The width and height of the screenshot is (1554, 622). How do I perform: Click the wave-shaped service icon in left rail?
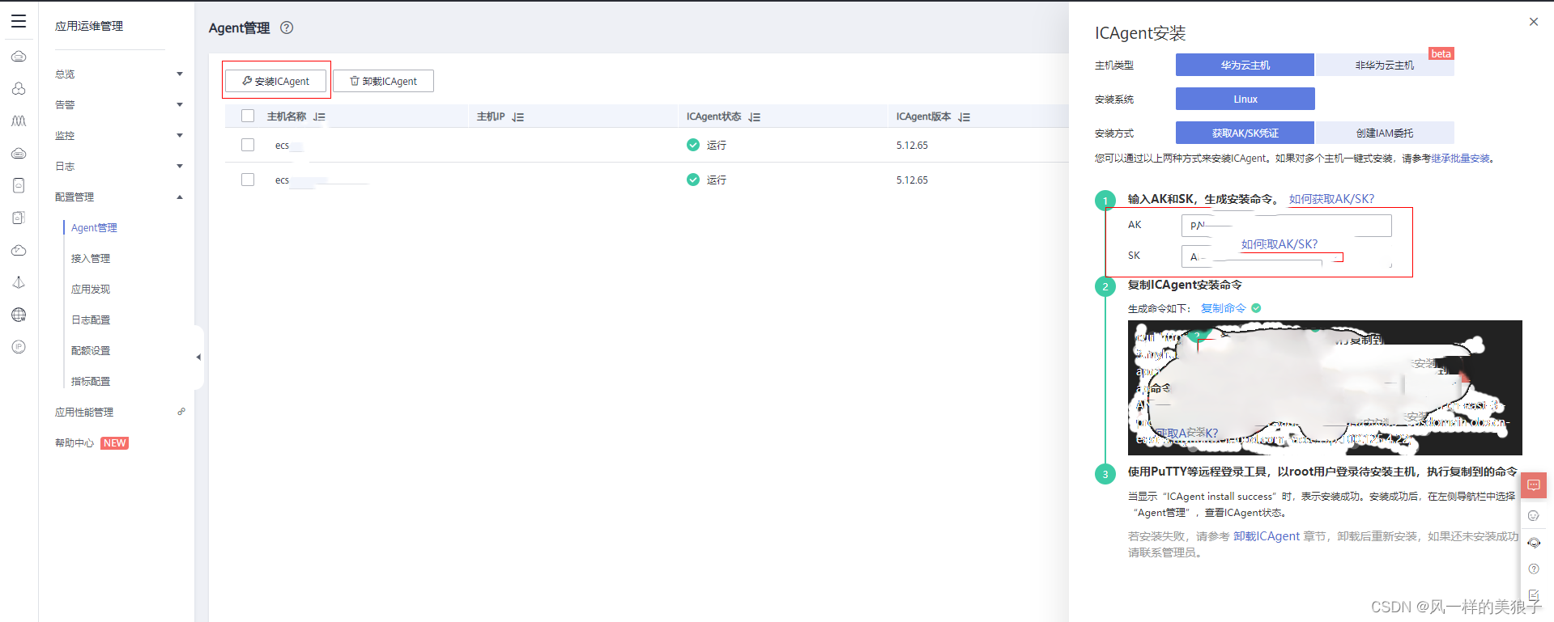point(19,121)
